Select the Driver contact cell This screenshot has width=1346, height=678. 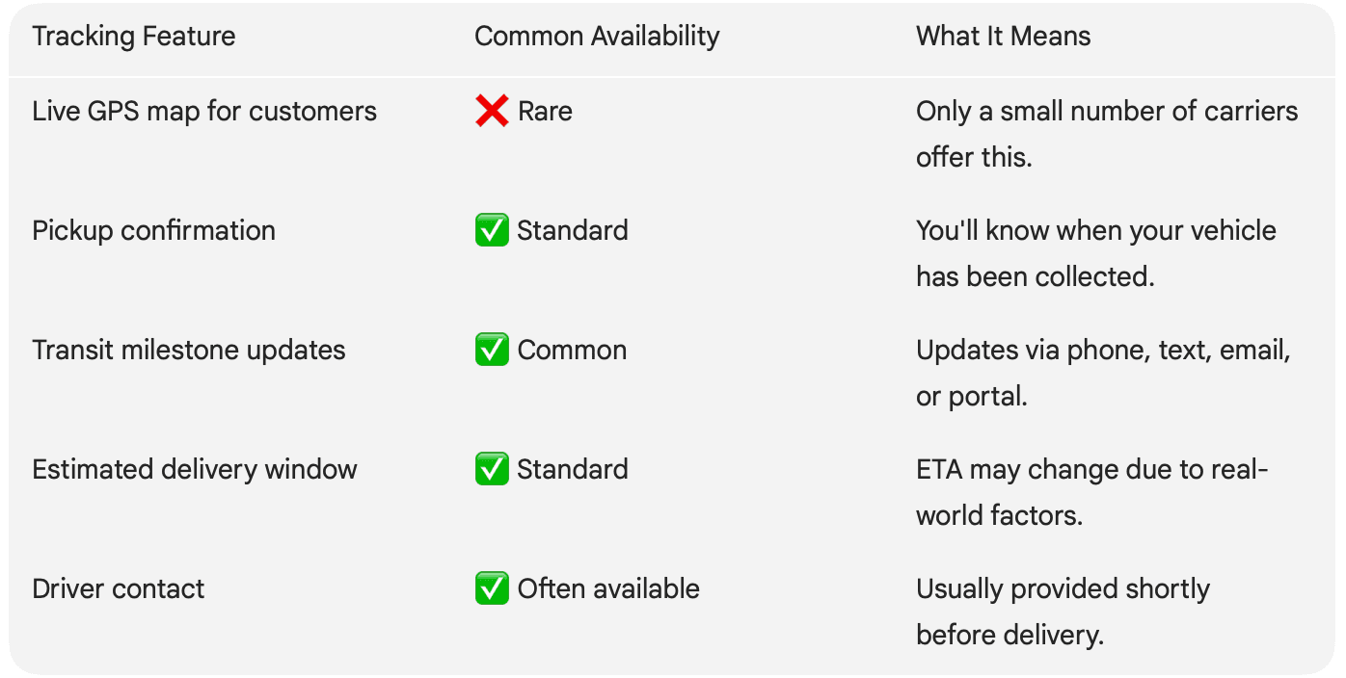[x=119, y=588]
